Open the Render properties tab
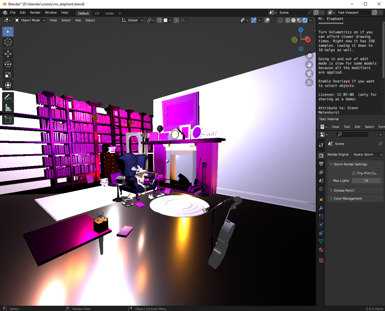The width and height of the screenshot is (385, 311). click(x=321, y=155)
